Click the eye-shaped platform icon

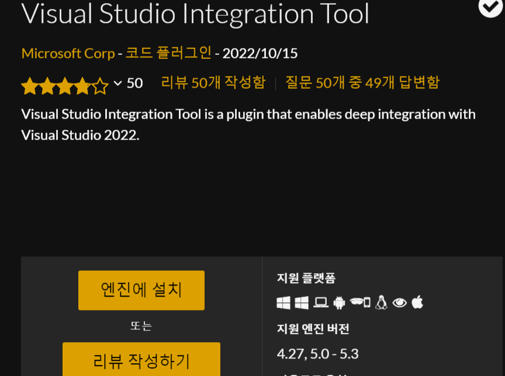tap(400, 302)
